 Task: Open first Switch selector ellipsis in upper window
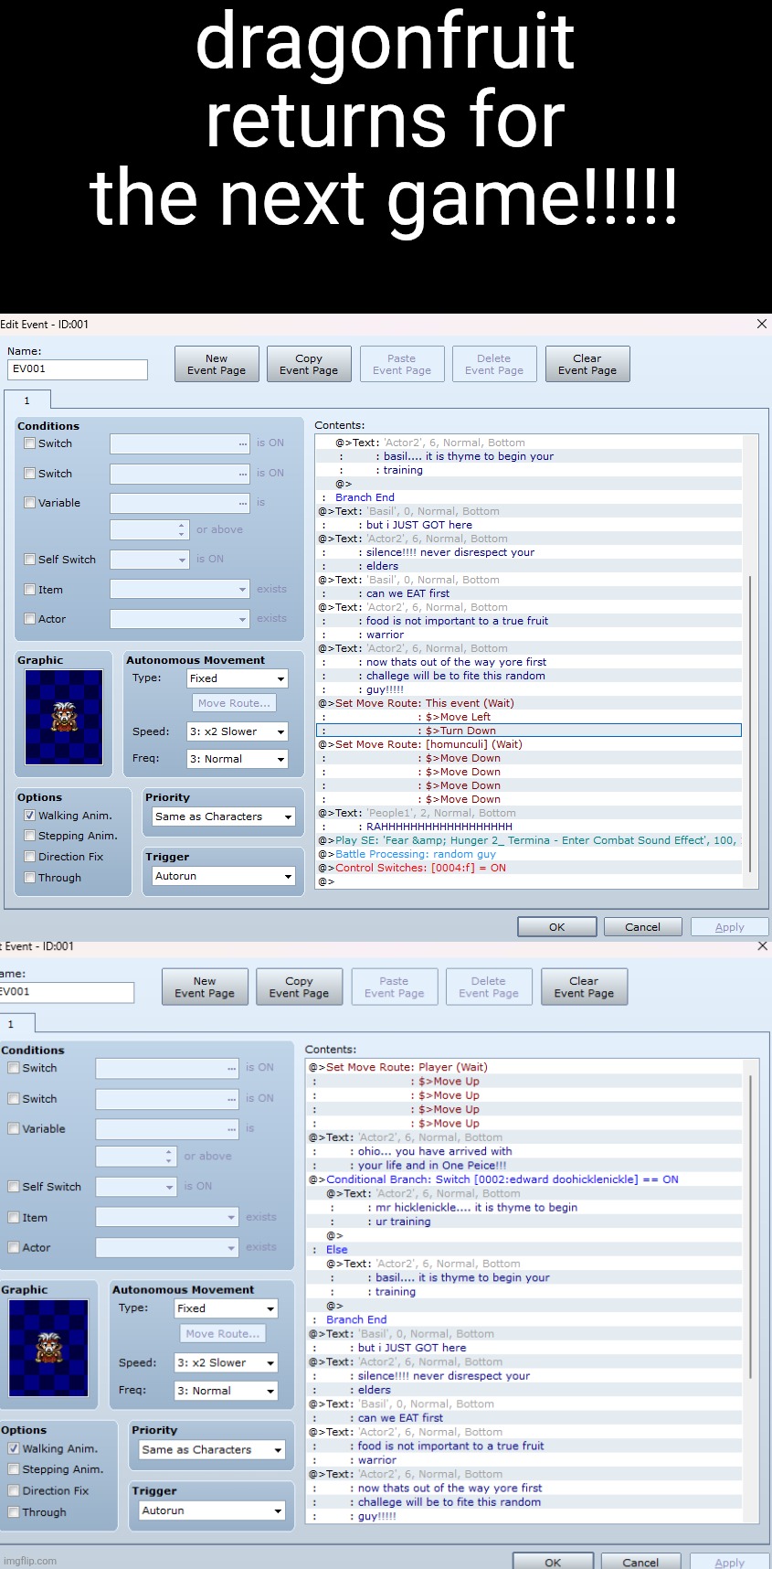tap(242, 443)
